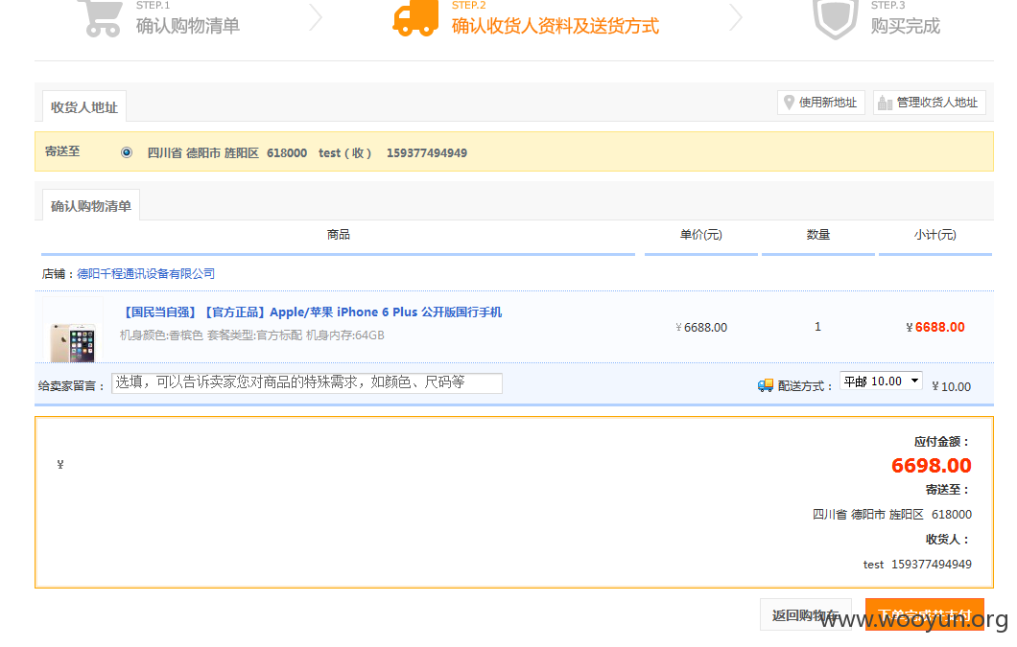Click the 返回购物车 button
This screenshot has width=1017, height=647.
coord(806,614)
